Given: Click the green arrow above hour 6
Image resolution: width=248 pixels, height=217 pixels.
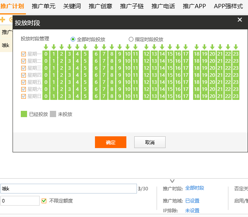Looking at the screenshot, I should [x=96, y=47].
